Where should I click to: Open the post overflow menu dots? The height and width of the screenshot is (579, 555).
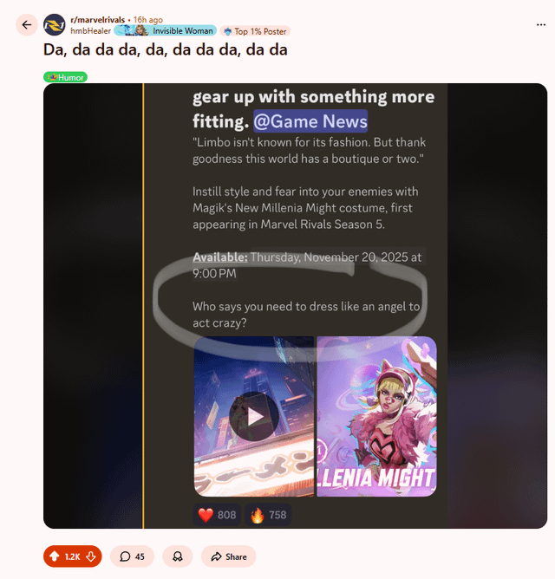(541, 25)
